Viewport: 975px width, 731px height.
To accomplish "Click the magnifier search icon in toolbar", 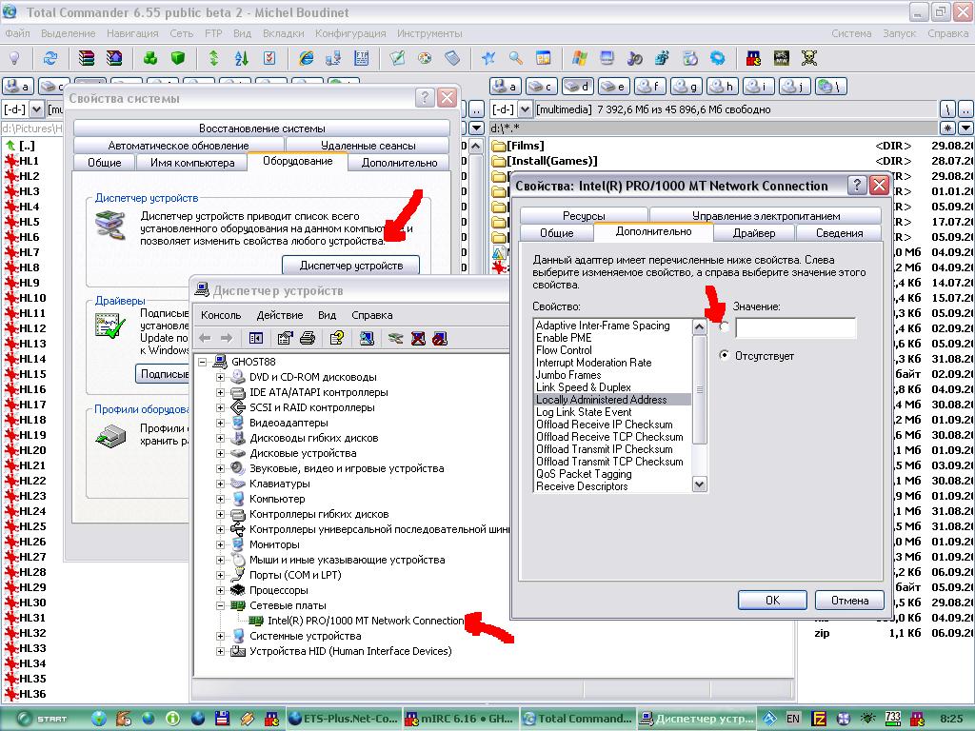I will 515,58.
